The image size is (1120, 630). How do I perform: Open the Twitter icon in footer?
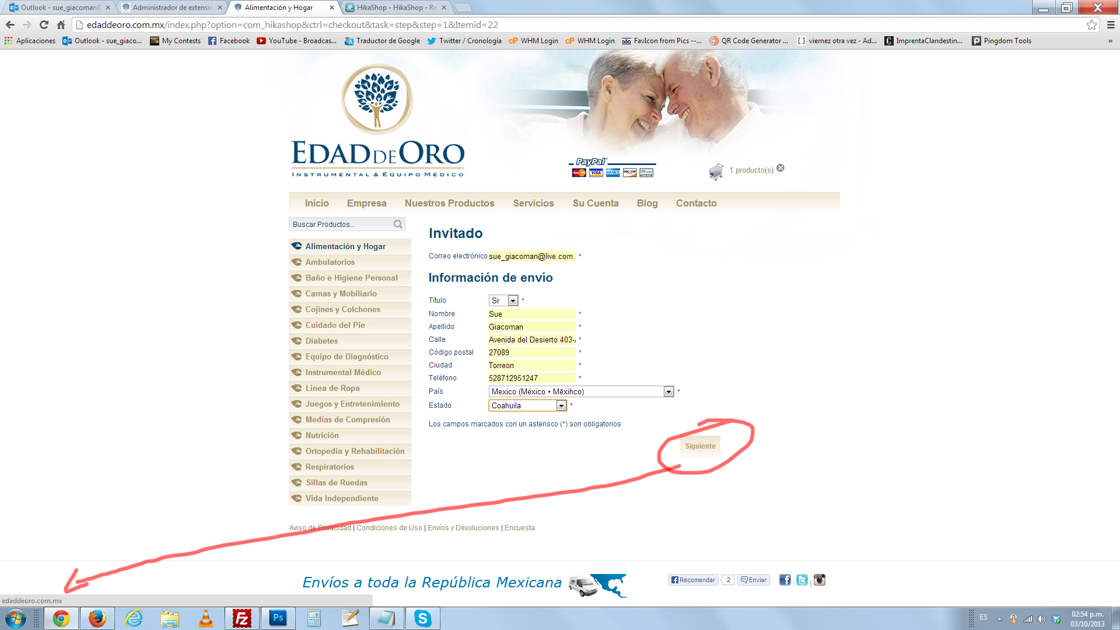point(802,580)
